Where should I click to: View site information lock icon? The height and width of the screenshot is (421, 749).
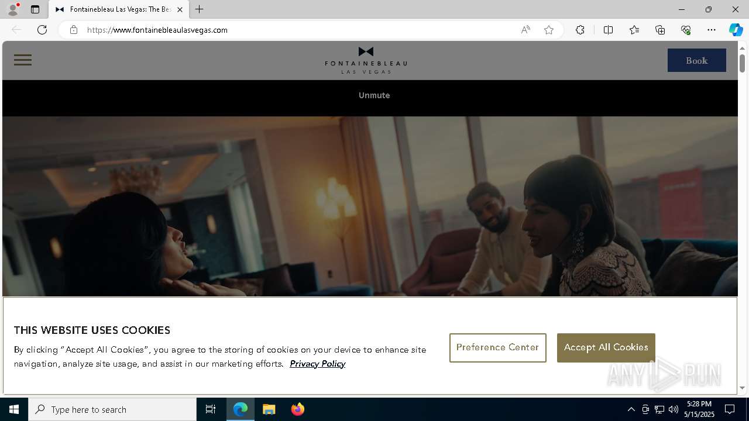[74, 30]
